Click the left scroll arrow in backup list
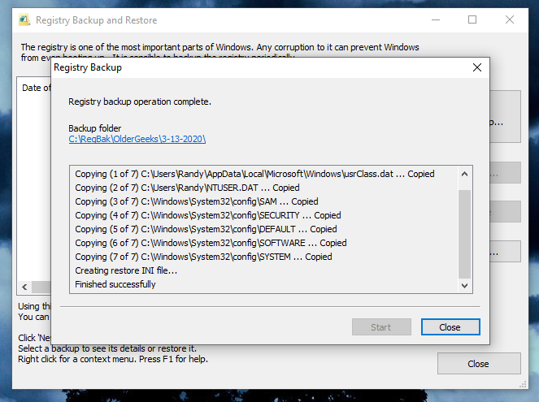The width and height of the screenshot is (539, 402). pyautogui.click(x=24, y=287)
